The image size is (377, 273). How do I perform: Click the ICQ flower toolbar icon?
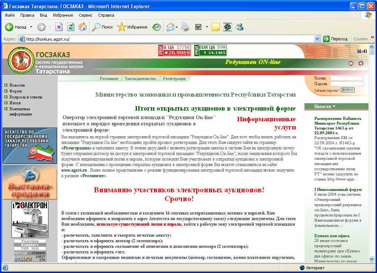(x=228, y=27)
